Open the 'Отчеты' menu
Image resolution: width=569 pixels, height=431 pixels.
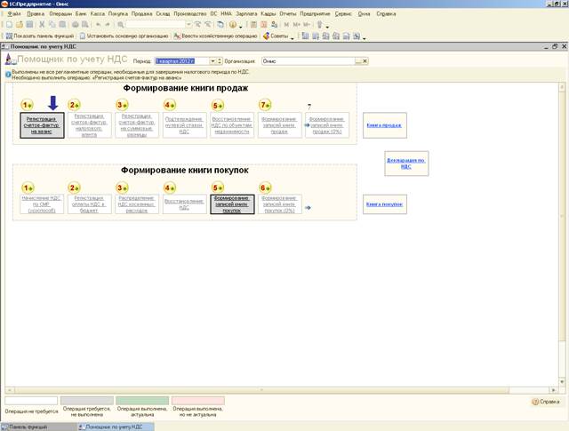[x=288, y=15]
